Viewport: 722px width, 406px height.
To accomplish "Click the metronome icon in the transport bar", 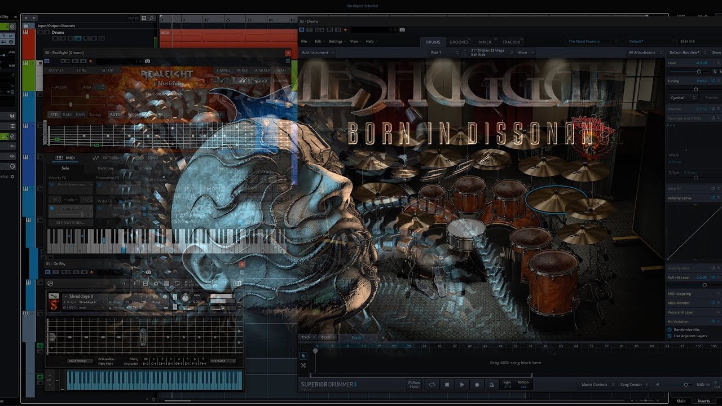I will click(x=491, y=384).
